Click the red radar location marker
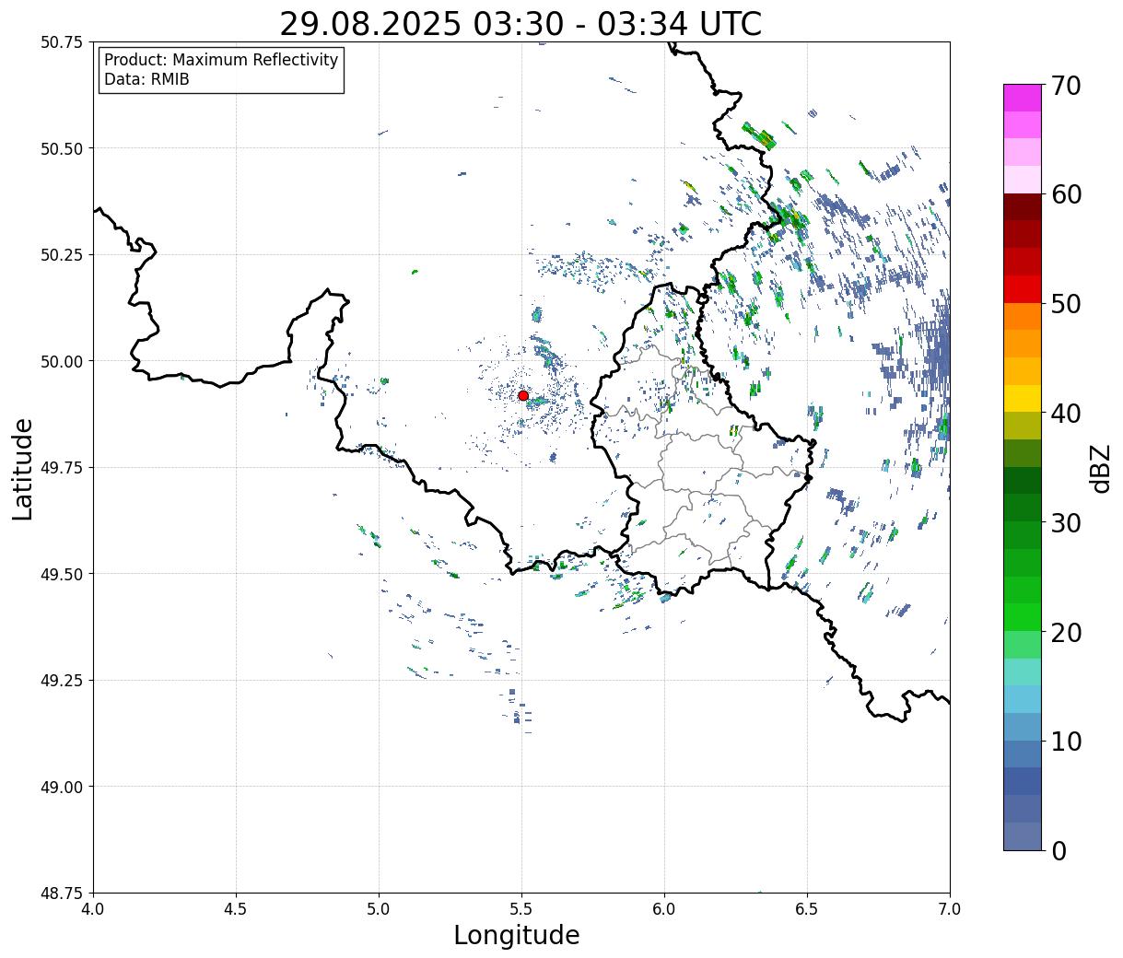Viewport: 1123px width, 958px height. pos(522,395)
